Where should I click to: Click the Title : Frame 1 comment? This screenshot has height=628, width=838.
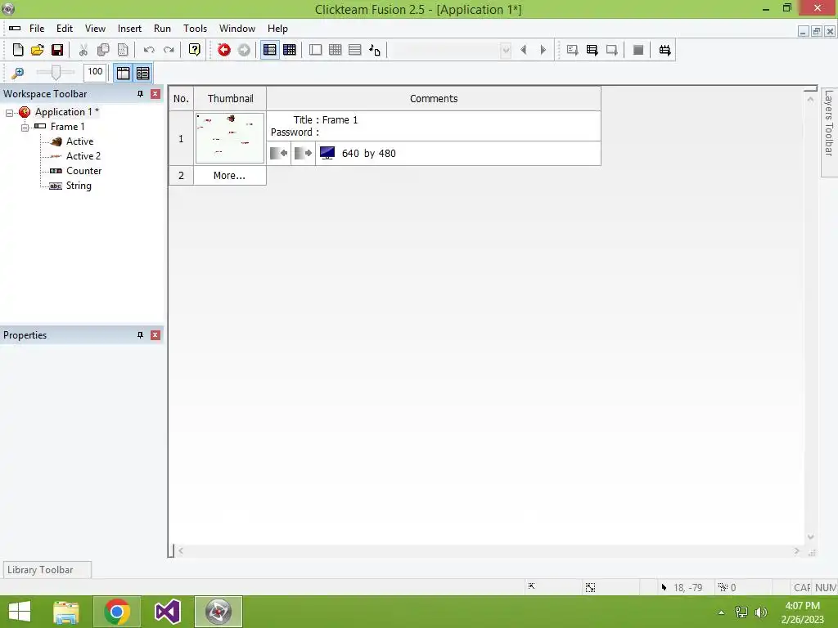click(326, 120)
